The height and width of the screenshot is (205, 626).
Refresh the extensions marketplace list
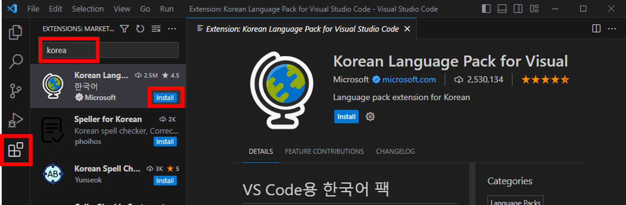[140, 29]
